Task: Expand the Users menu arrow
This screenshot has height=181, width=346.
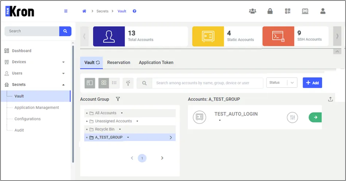Action: [x=63, y=73]
